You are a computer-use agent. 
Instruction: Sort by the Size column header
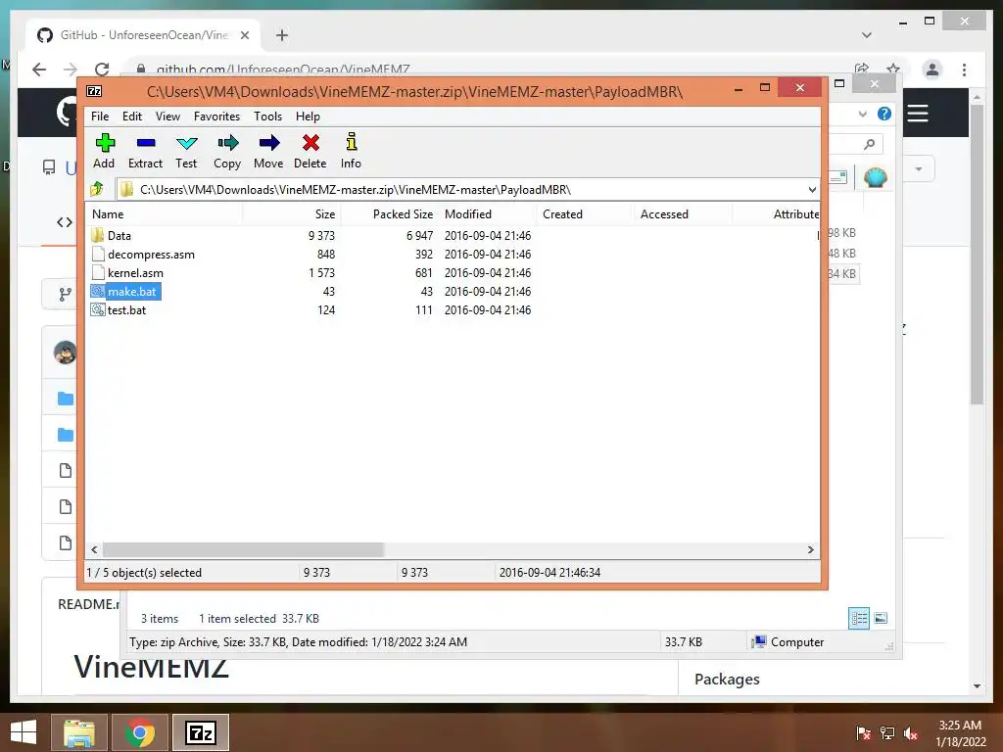click(292, 214)
